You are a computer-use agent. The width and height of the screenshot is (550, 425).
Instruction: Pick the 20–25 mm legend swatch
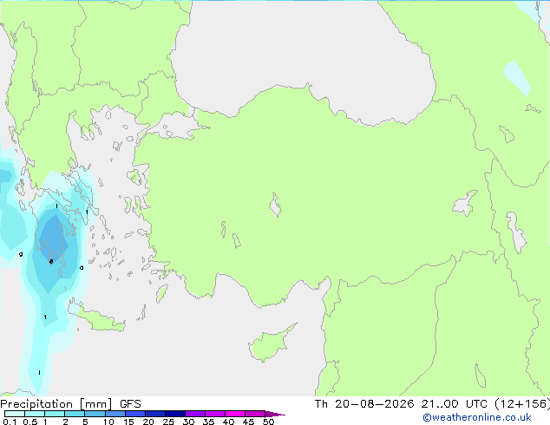pos(154,414)
